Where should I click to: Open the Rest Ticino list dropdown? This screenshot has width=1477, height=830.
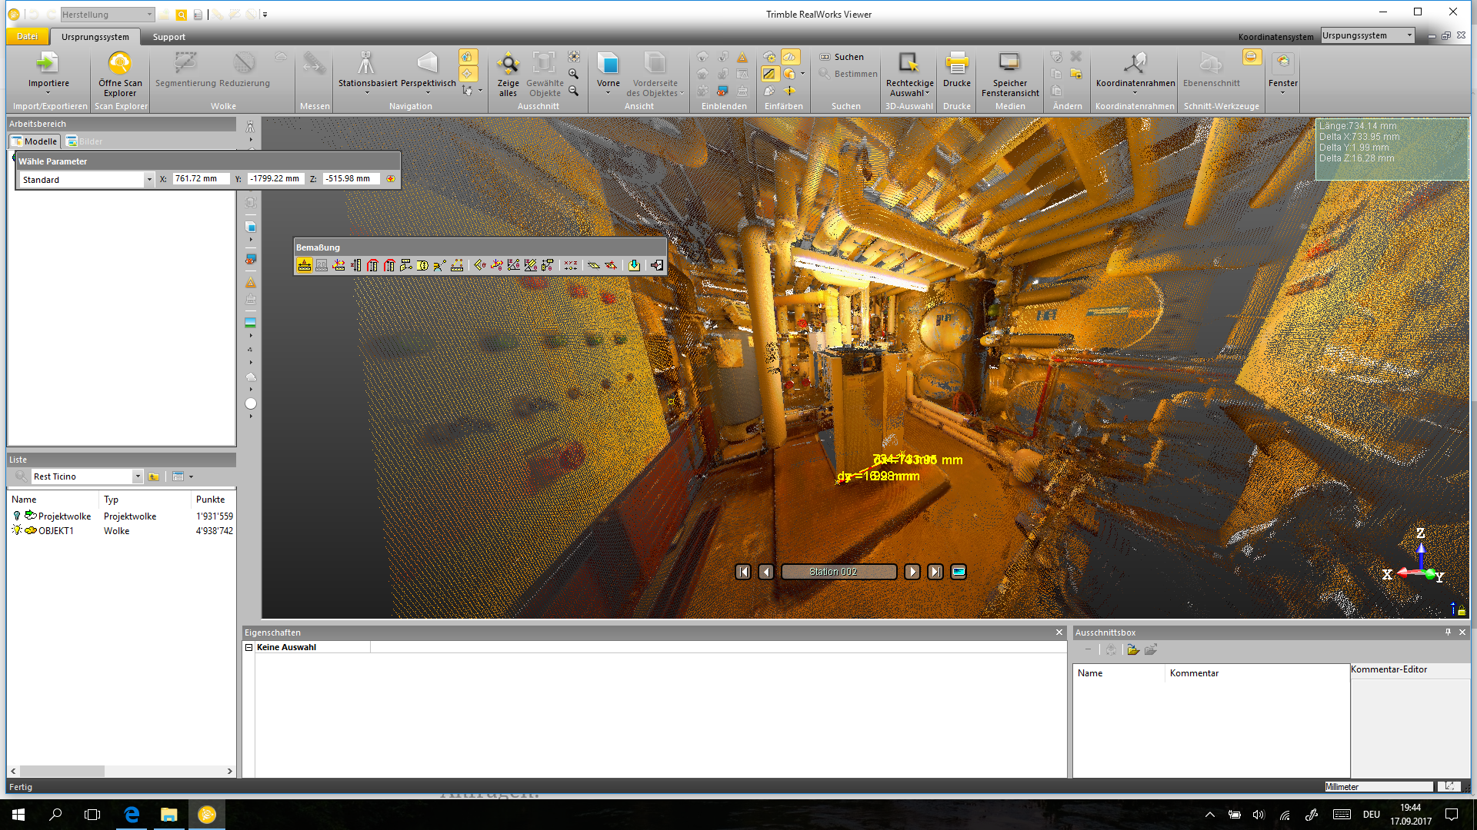pyautogui.click(x=138, y=476)
